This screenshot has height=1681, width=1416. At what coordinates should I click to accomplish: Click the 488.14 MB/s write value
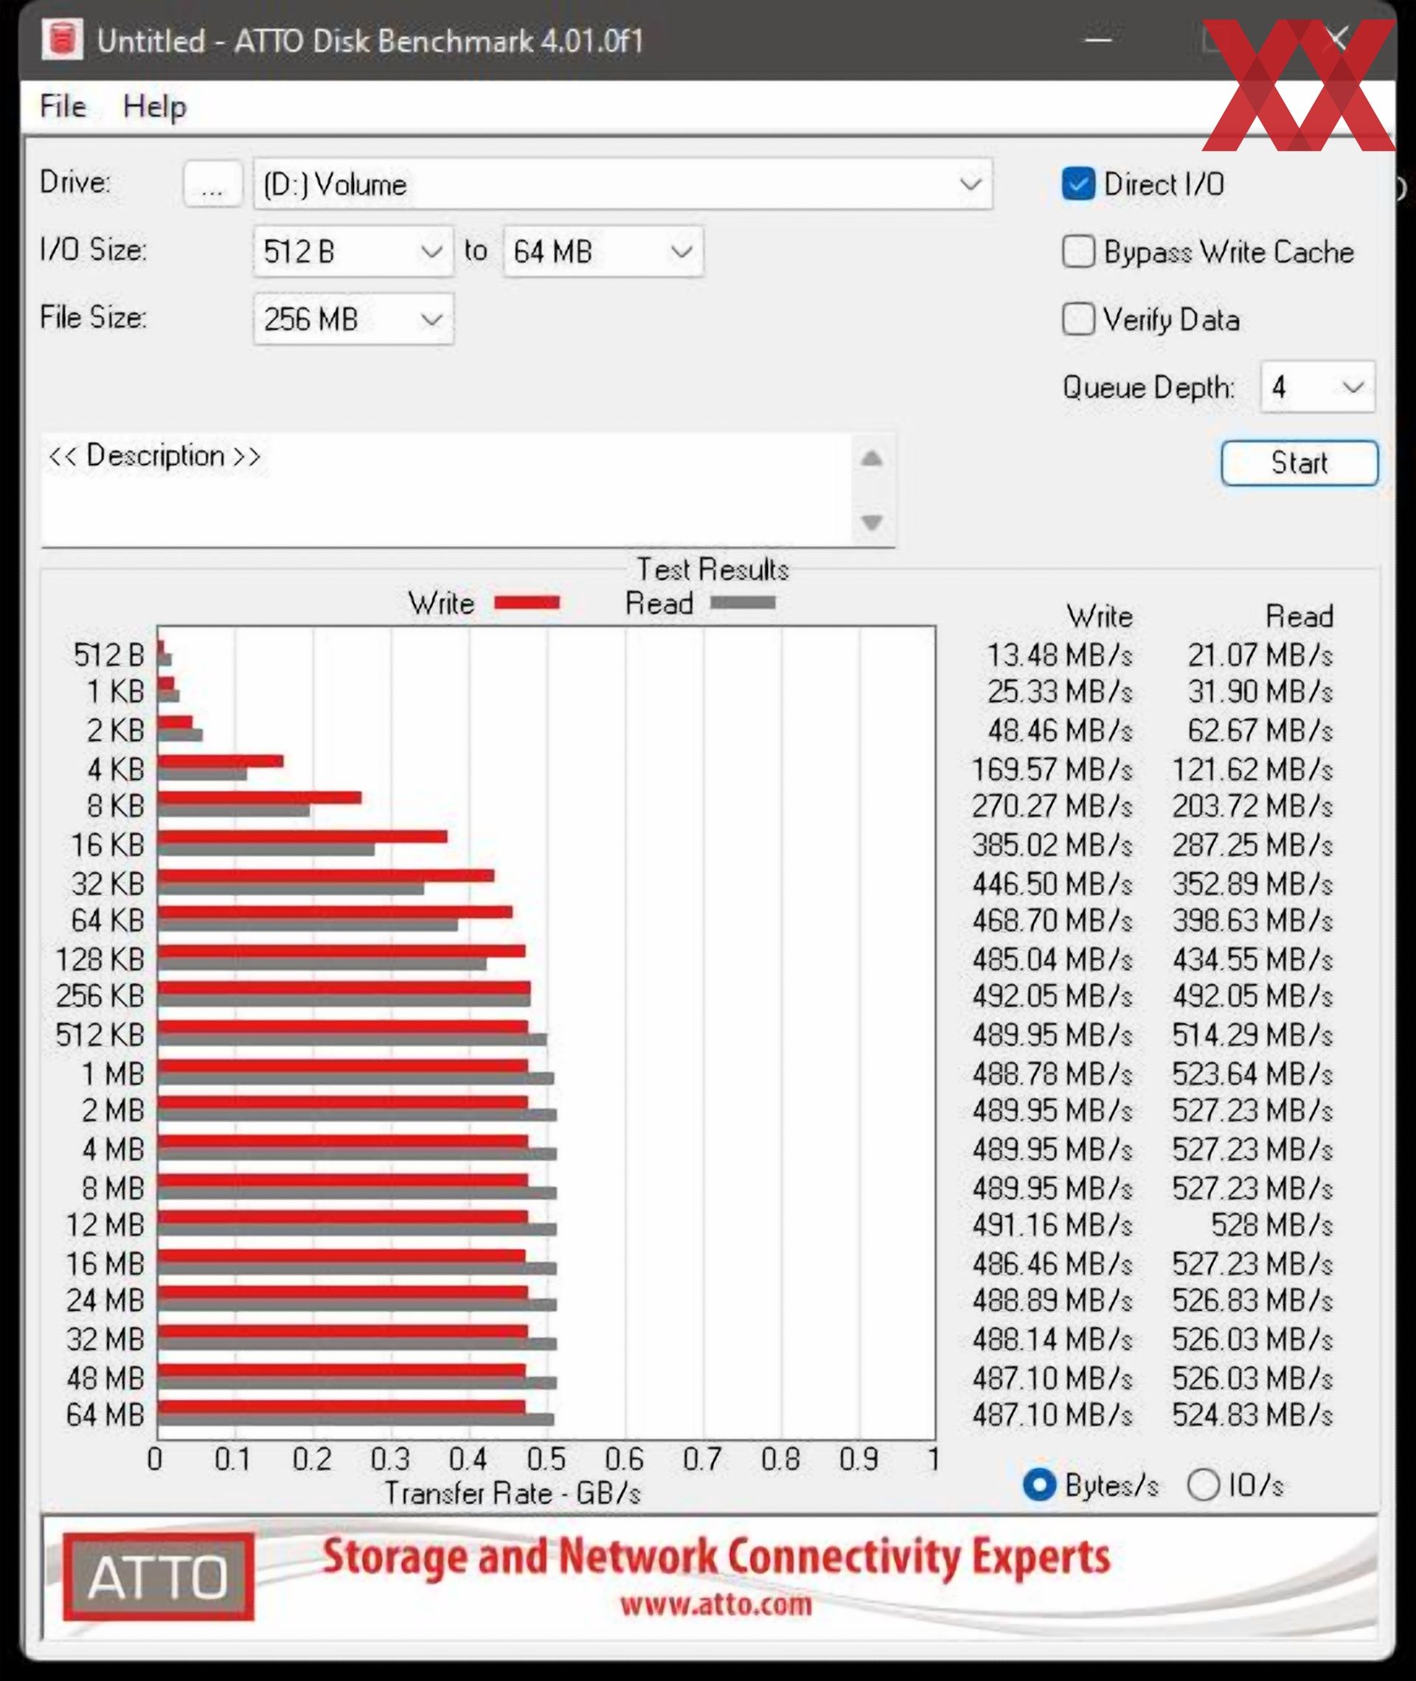1052,1339
